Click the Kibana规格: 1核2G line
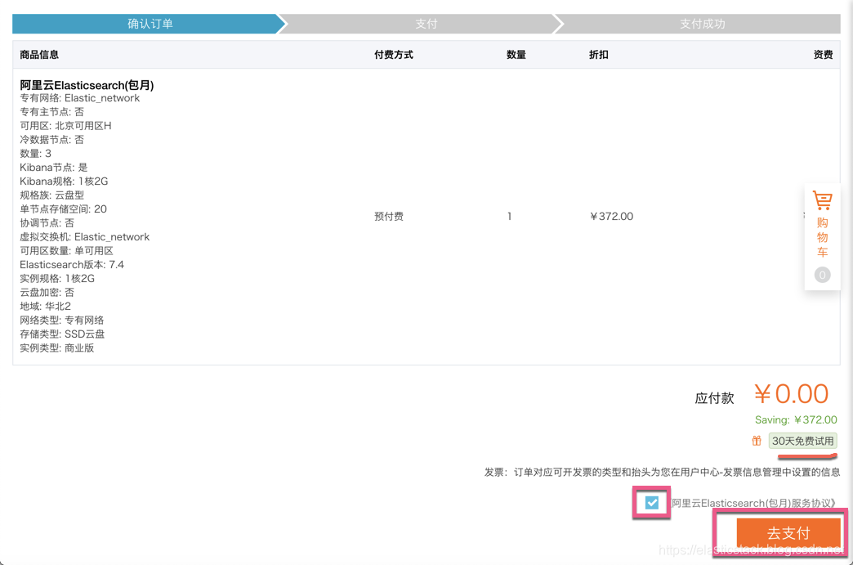The image size is (853, 565). (64, 182)
